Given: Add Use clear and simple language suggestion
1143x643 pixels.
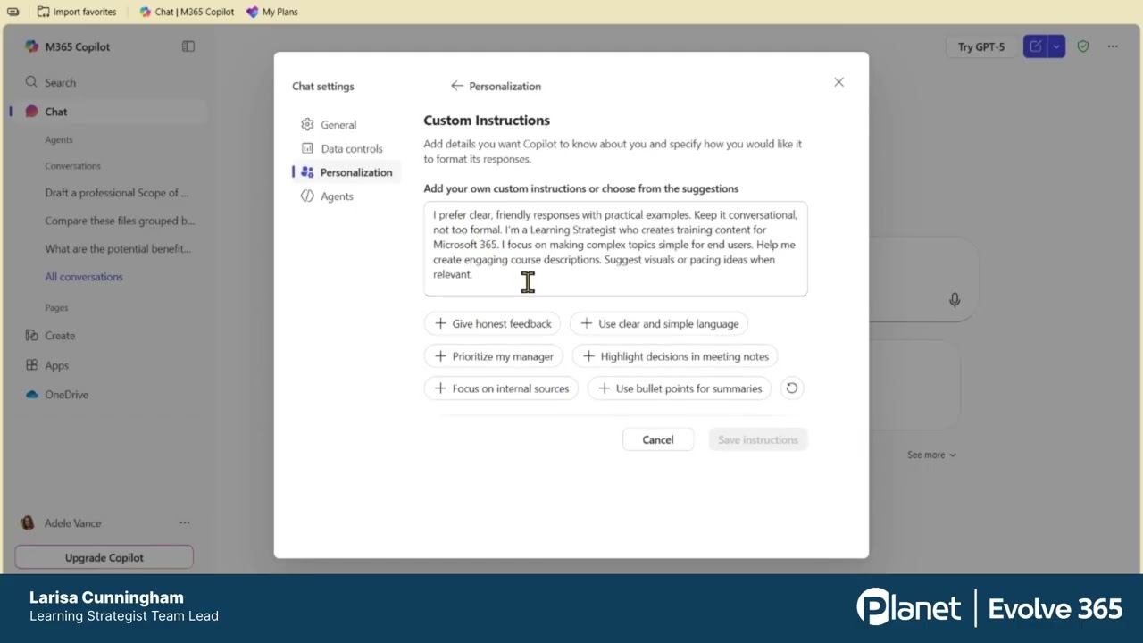Looking at the screenshot, I should tap(659, 323).
